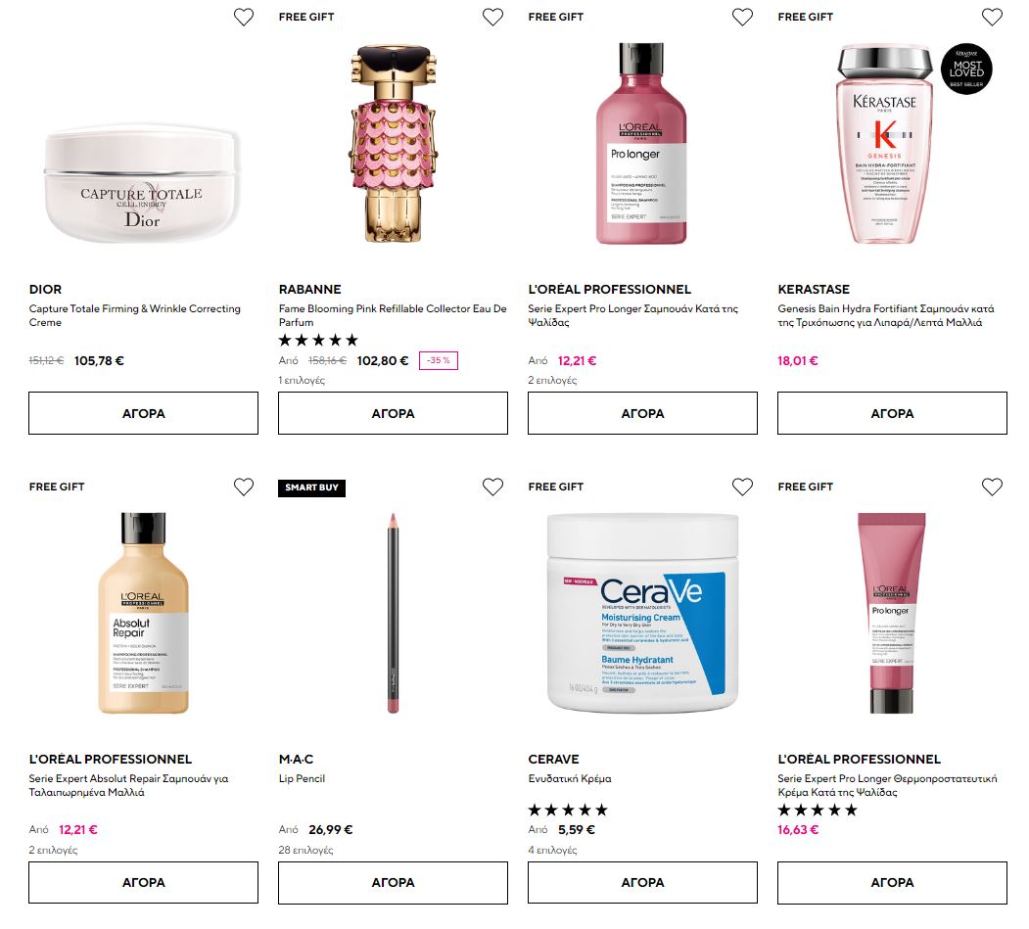Click ΑΓΟΡΑ button under Dior cream

tap(144, 413)
